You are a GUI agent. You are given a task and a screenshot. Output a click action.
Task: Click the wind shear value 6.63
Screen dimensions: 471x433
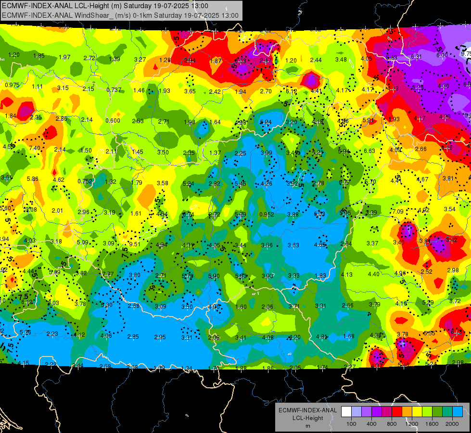click(x=369, y=151)
